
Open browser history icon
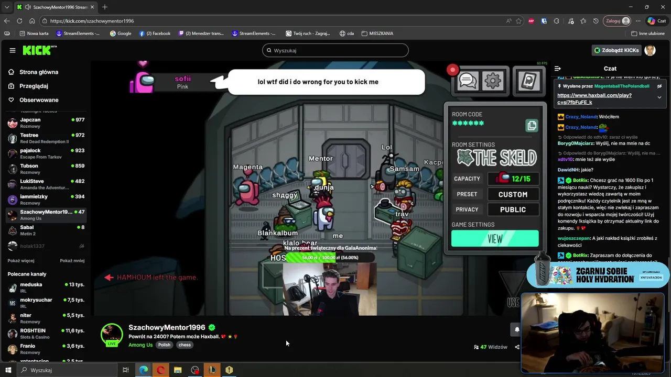click(x=596, y=21)
